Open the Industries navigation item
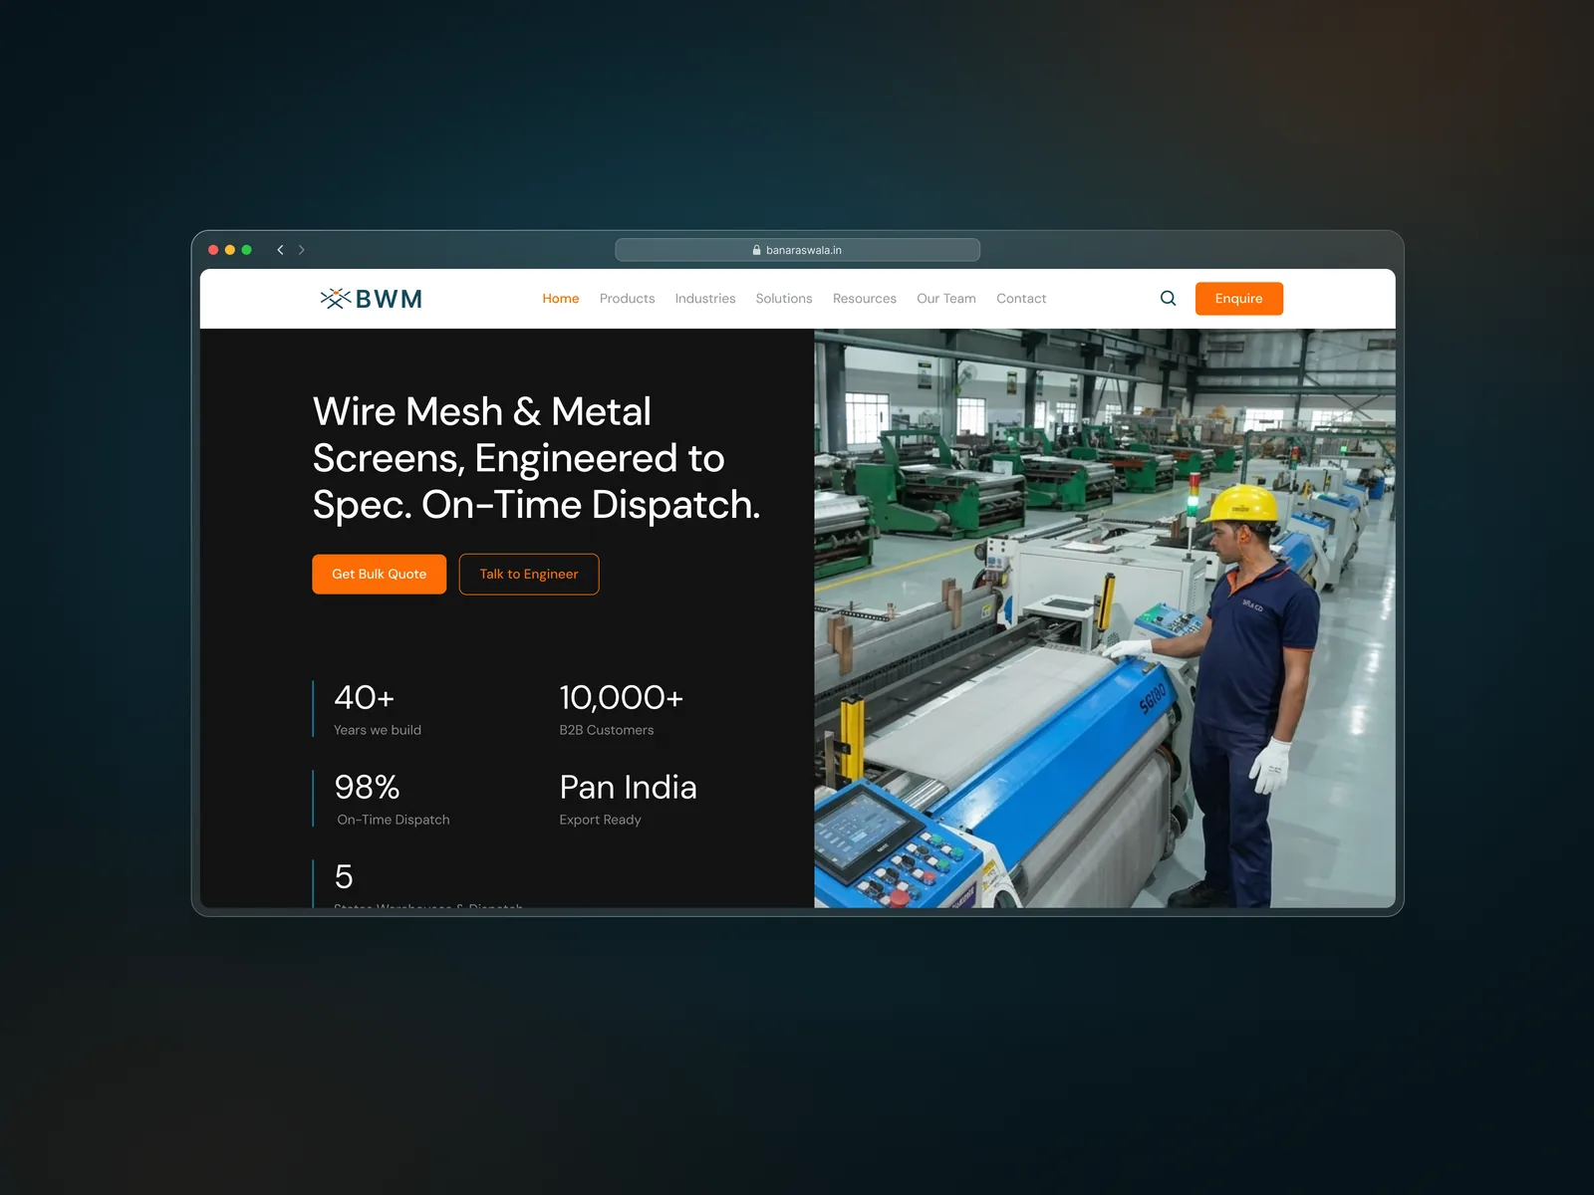Viewport: 1594px width, 1195px height. (705, 299)
